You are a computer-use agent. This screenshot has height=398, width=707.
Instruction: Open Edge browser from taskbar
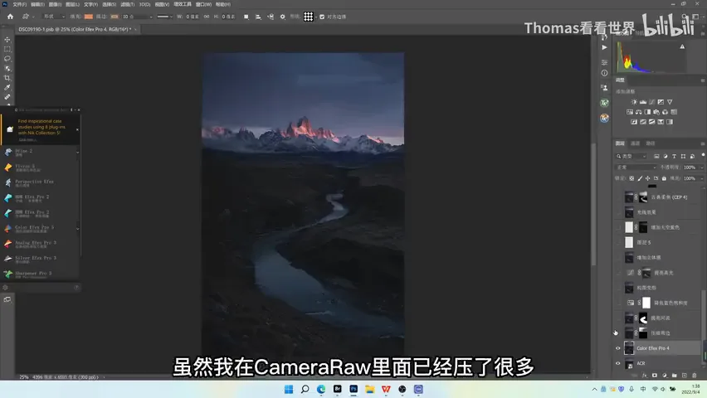[x=321, y=389]
